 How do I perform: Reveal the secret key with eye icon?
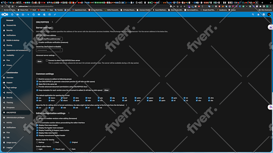click(60, 50)
